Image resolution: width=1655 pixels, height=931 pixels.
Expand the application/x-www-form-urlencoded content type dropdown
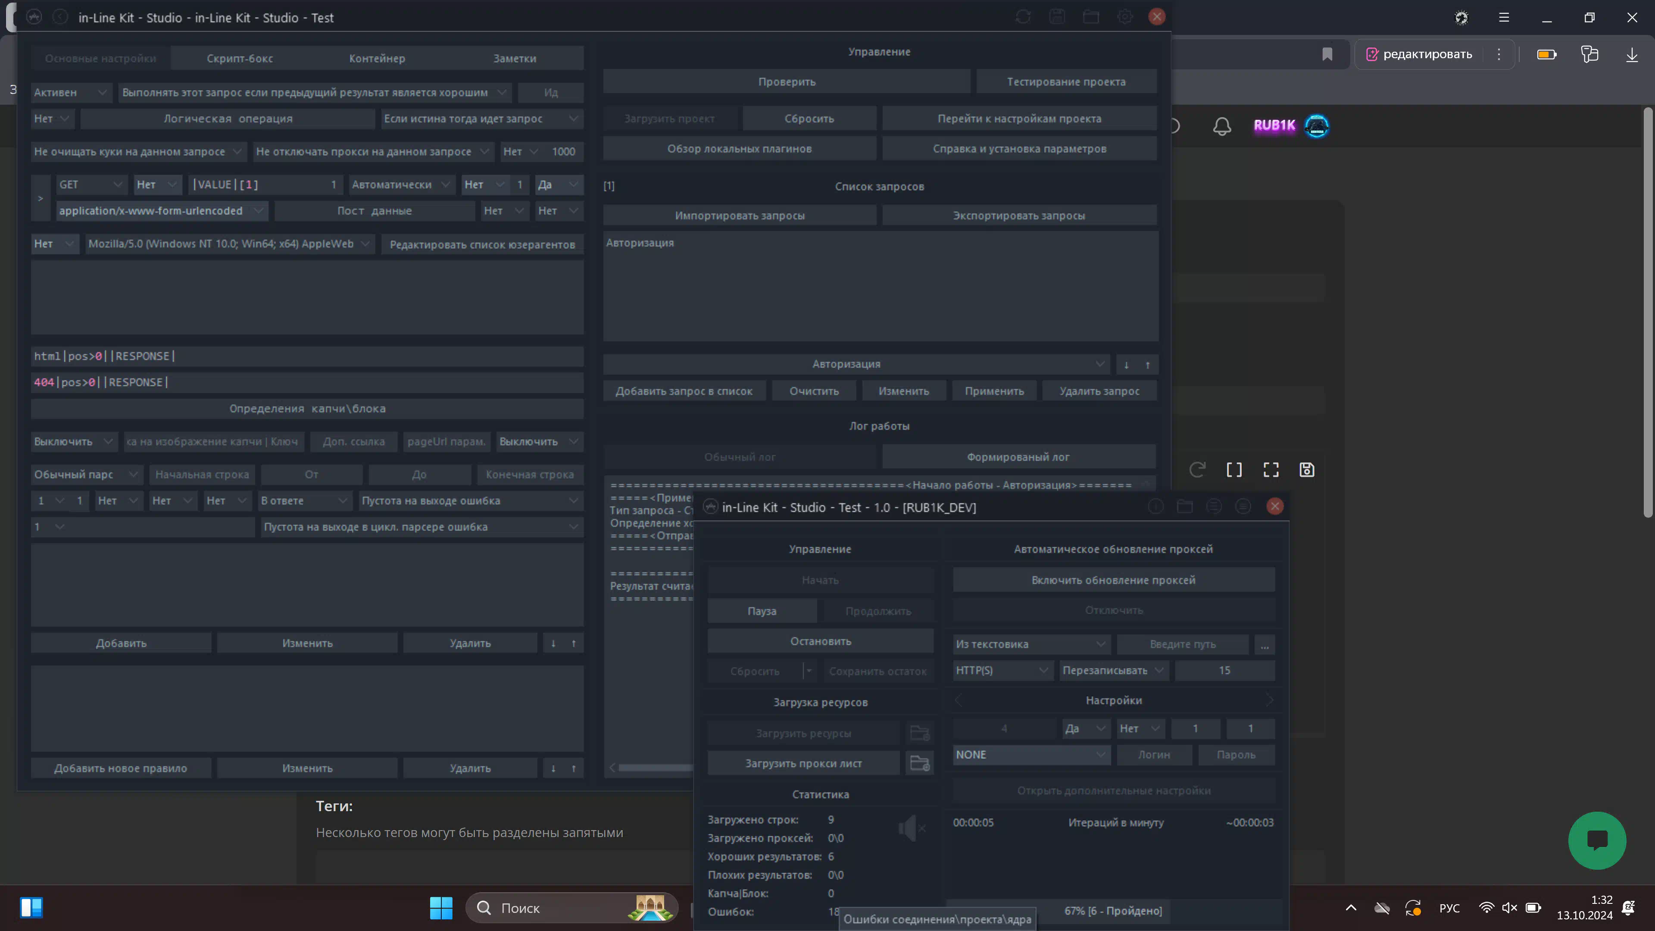[x=162, y=211]
